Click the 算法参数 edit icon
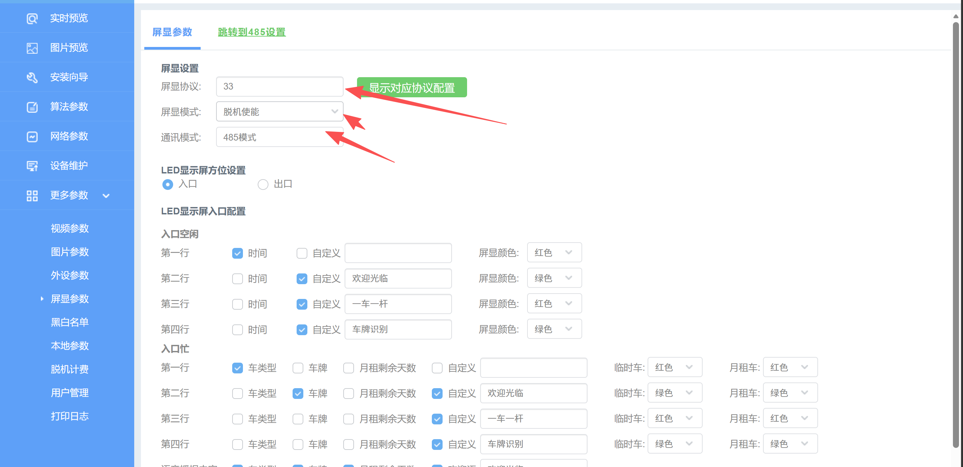 [32, 107]
